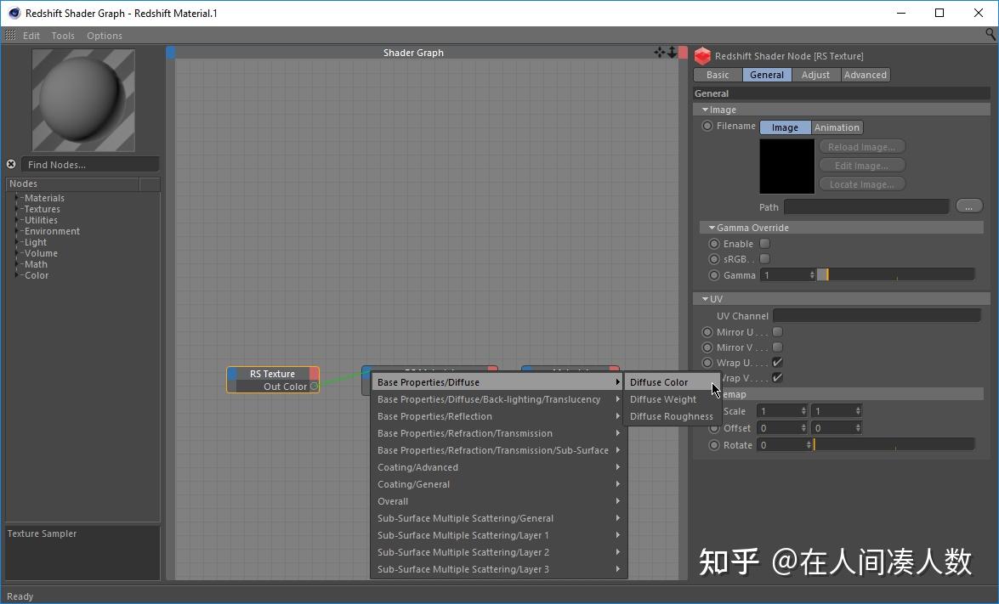Click the material sphere preview thumbnail
The image size is (999, 604).
(82, 99)
